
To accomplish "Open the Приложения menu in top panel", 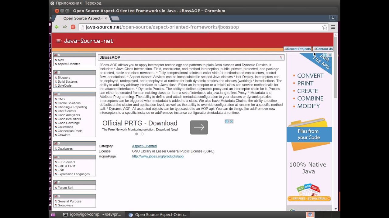I will coord(69,3).
